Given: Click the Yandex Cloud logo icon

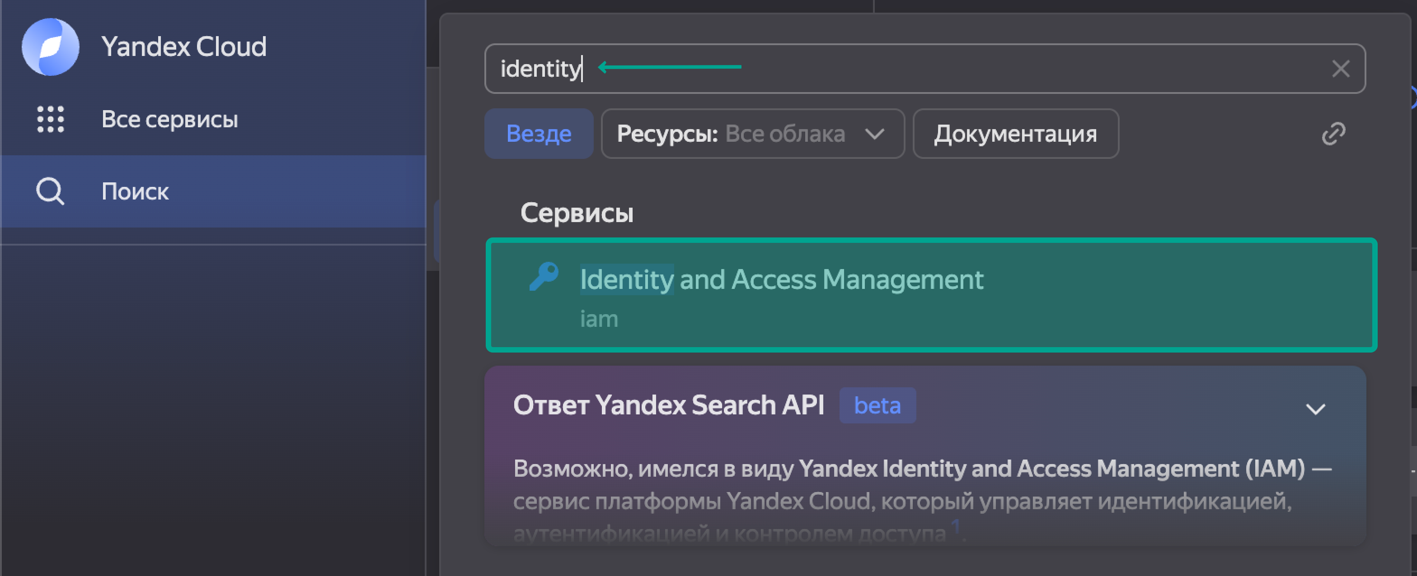Looking at the screenshot, I should tap(50, 46).
